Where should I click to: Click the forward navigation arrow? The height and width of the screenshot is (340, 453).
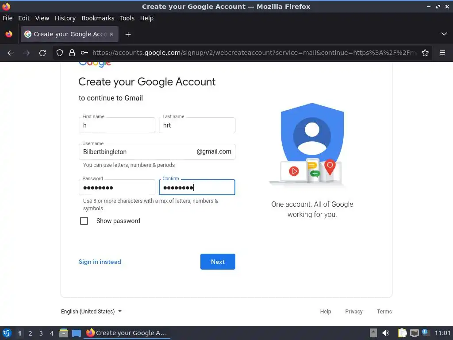[x=27, y=53]
